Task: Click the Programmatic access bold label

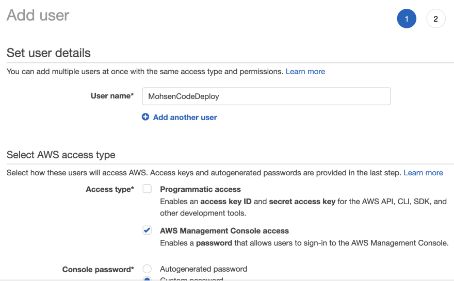Action: click(x=200, y=189)
